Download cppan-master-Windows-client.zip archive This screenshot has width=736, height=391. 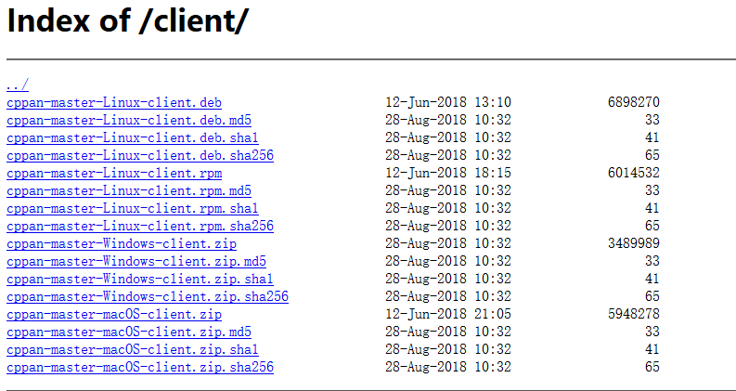[x=121, y=243]
